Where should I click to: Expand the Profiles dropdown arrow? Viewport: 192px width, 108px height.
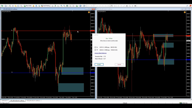click(7, 6)
